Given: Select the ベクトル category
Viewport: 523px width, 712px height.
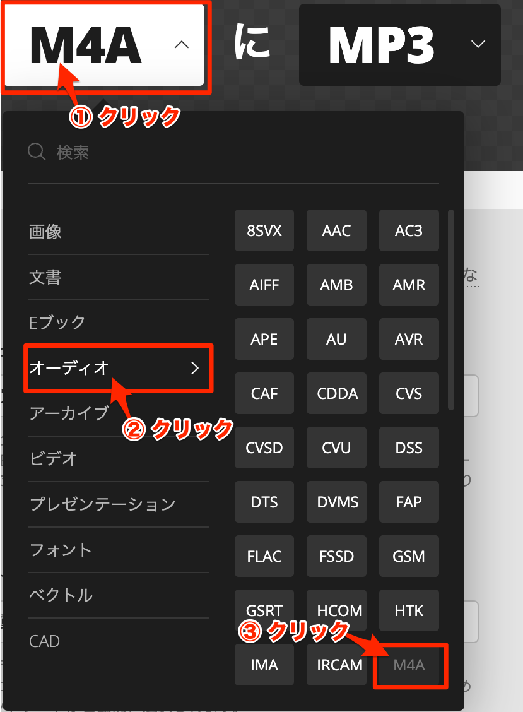Looking at the screenshot, I should 60,595.
